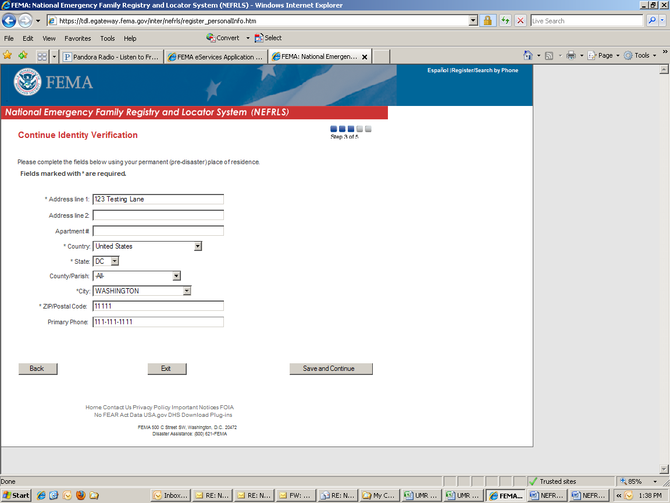Open the first NEFR Word taskbar button
Screen dimensions: 670x503
[548, 495]
